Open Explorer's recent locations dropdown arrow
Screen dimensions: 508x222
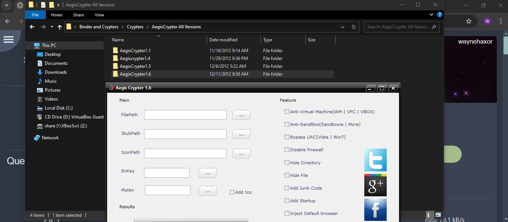(52, 27)
